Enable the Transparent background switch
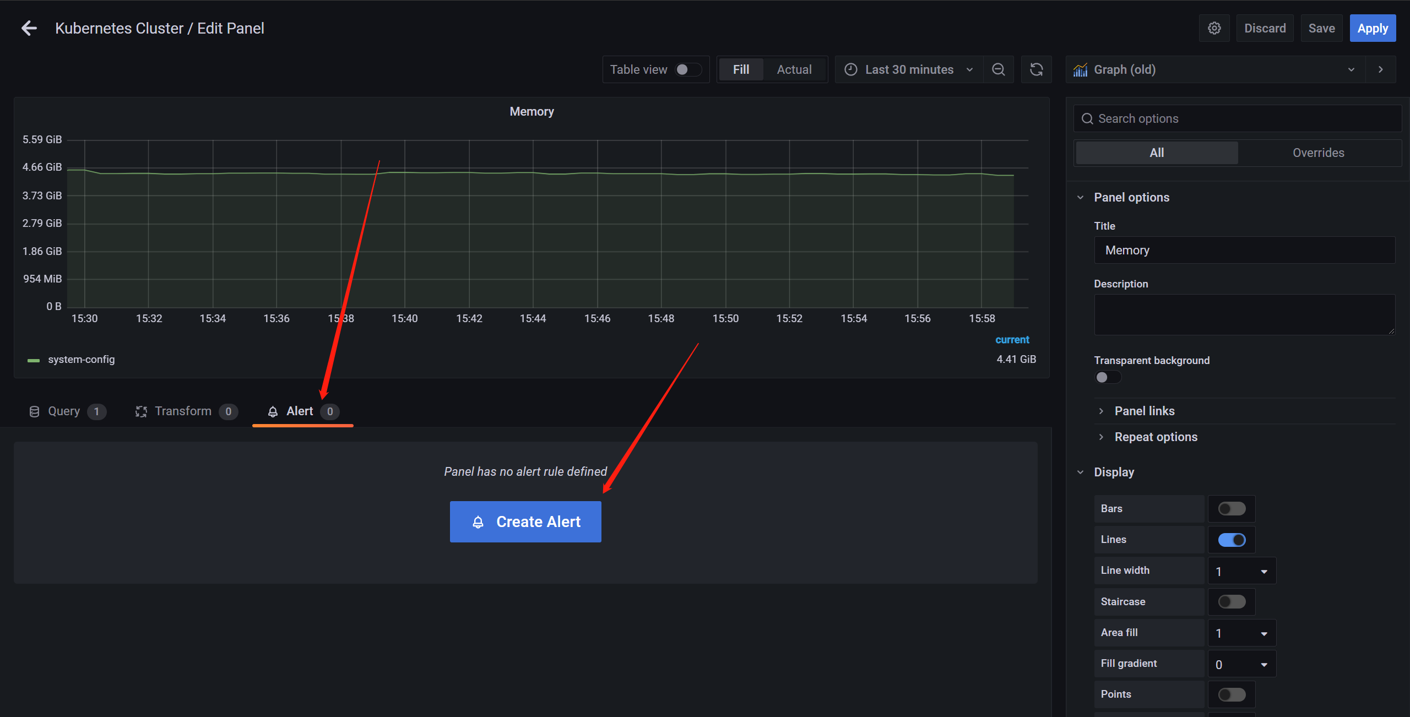Image resolution: width=1410 pixels, height=717 pixels. coord(1107,377)
